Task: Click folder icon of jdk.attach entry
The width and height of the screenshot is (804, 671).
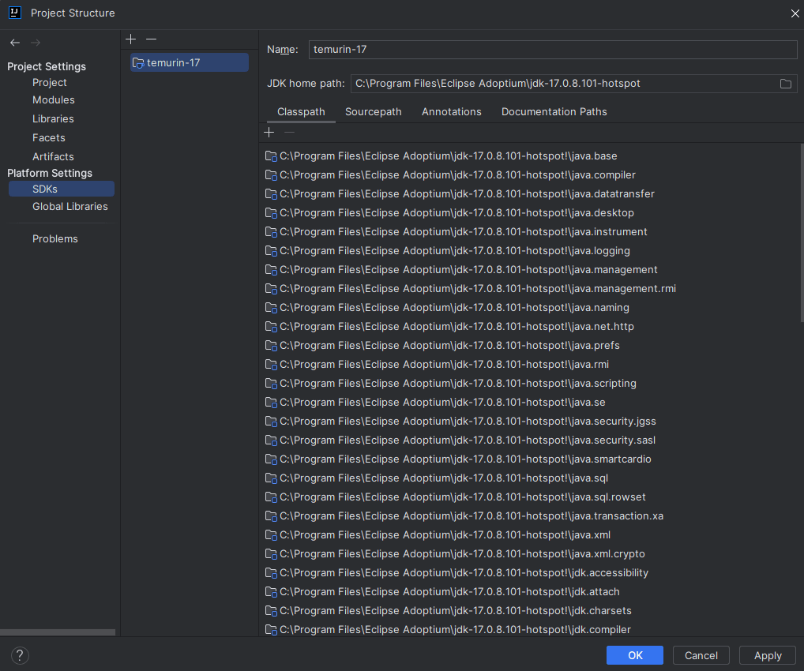Action: tap(271, 592)
